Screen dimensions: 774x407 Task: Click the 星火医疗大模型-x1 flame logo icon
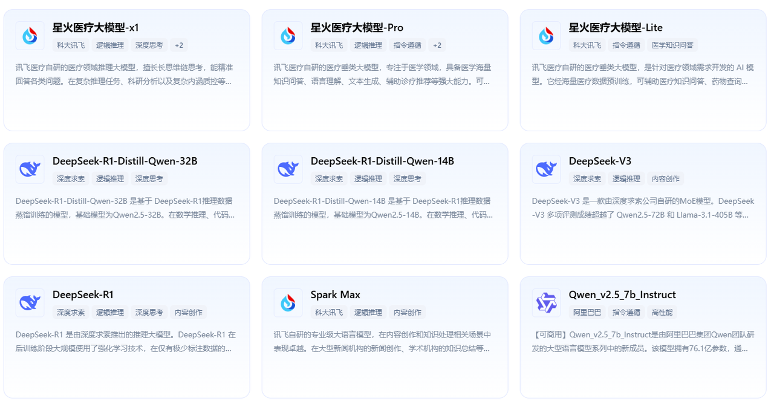click(x=30, y=36)
